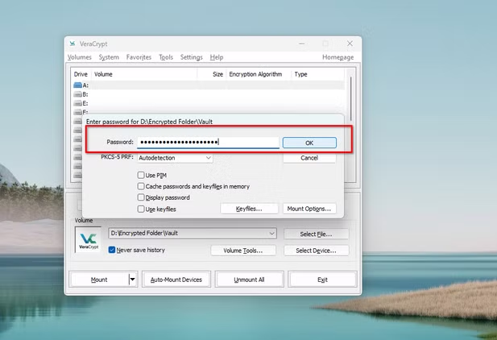
Task: Open the Volumes menu
Action: tap(80, 57)
